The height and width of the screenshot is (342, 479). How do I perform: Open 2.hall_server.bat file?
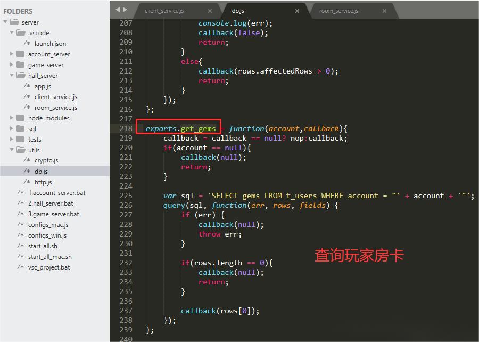point(51,203)
